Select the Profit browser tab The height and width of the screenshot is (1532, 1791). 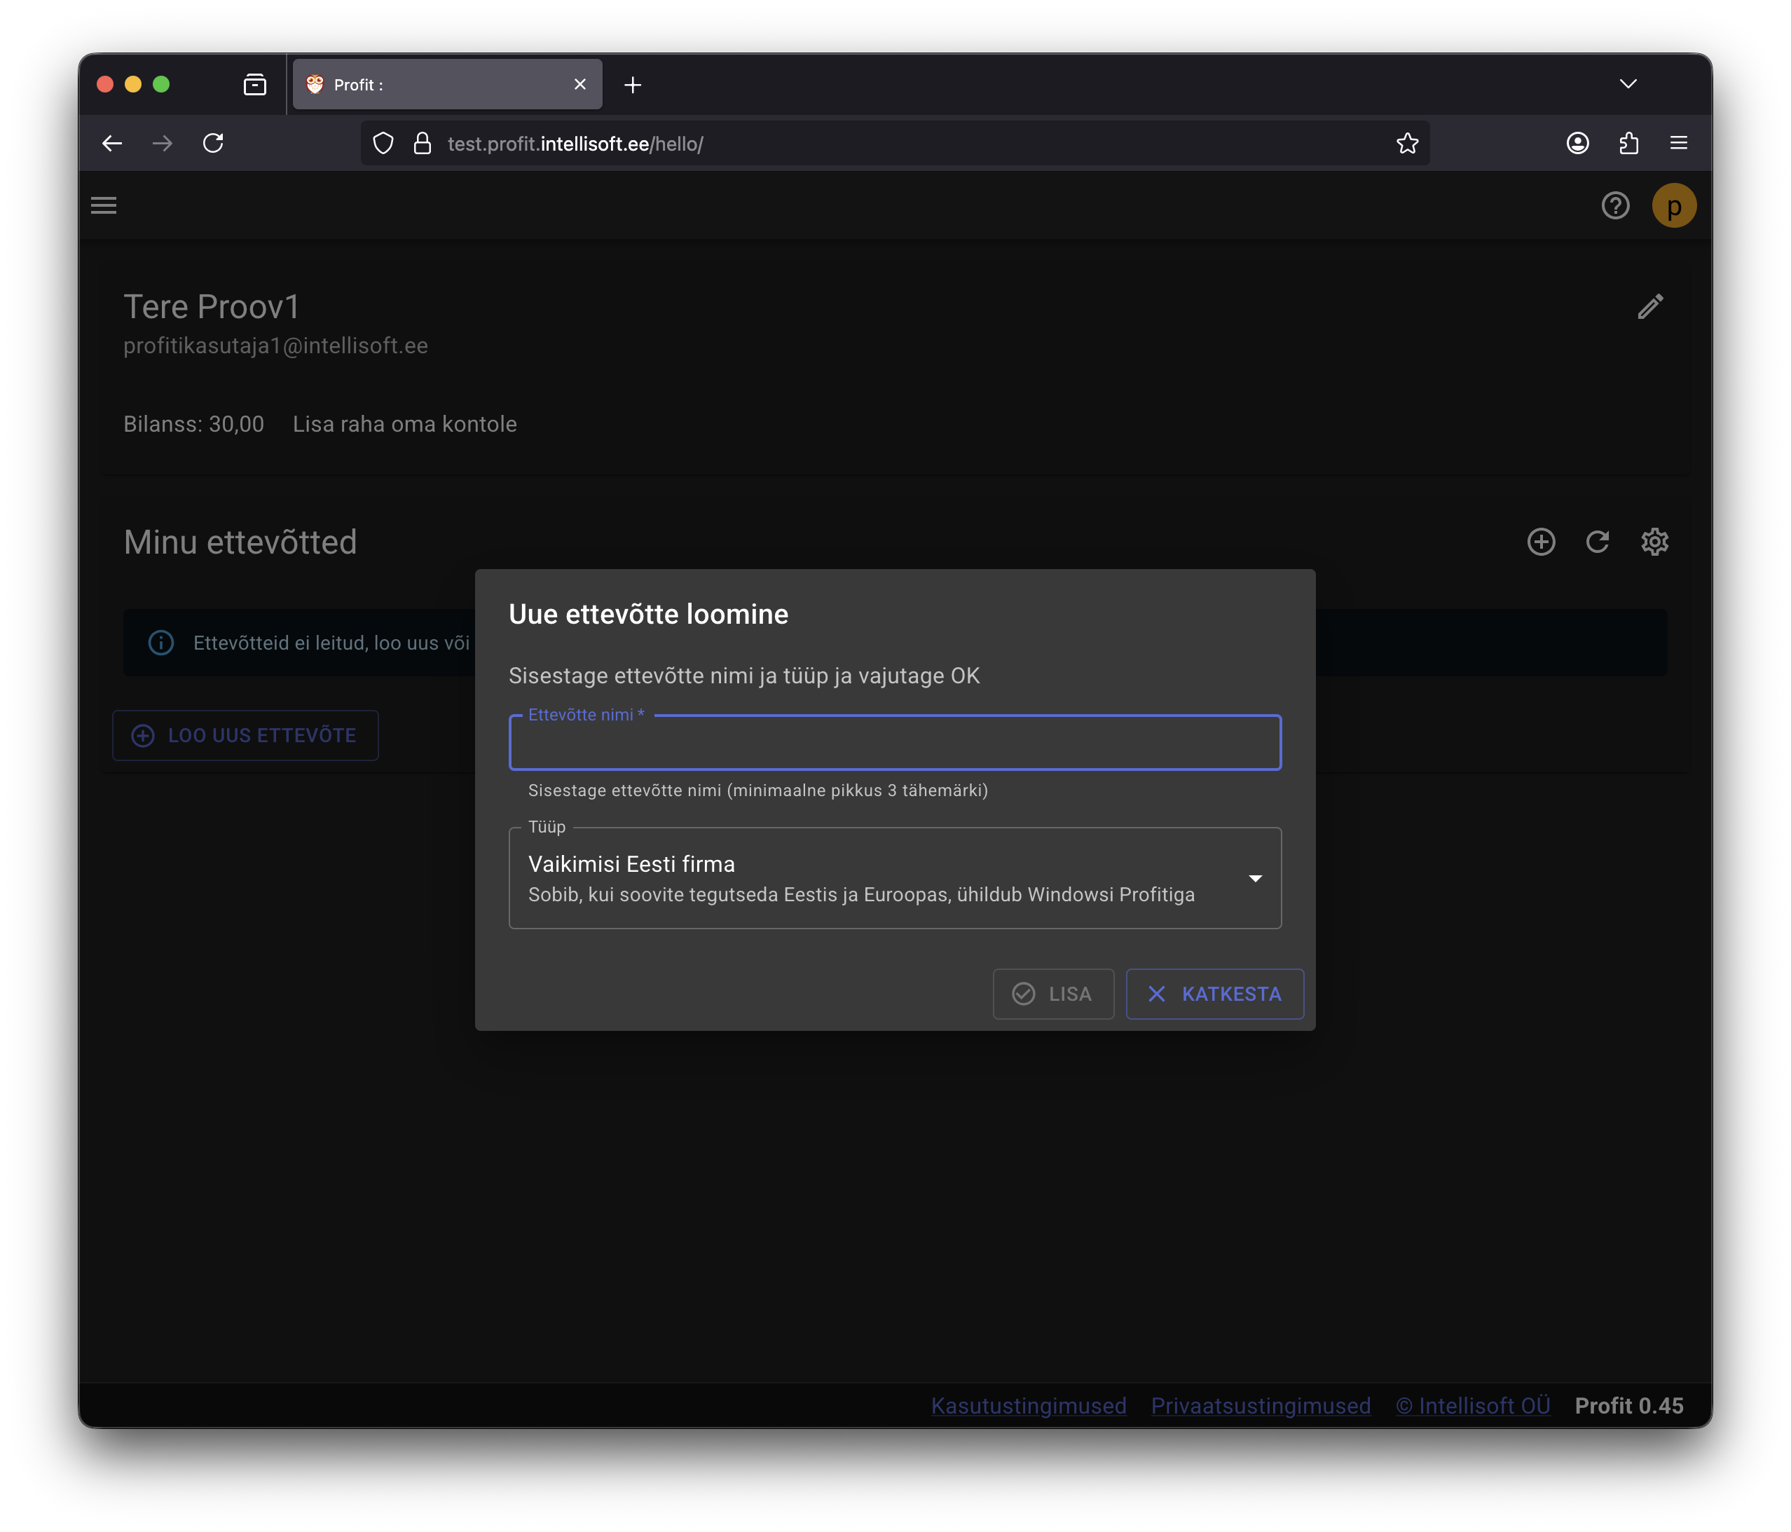tap(432, 85)
